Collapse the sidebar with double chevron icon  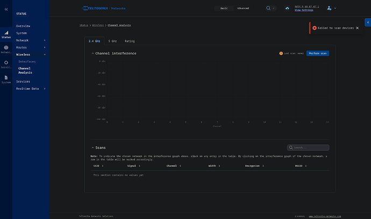click(6, 9)
